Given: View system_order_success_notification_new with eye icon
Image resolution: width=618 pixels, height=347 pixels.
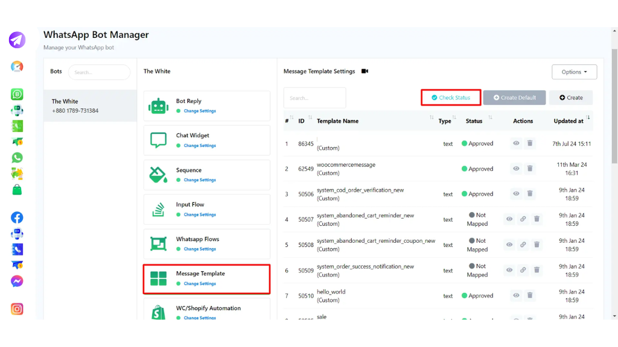Looking at the screenshot, I should (x=509, y=270).
